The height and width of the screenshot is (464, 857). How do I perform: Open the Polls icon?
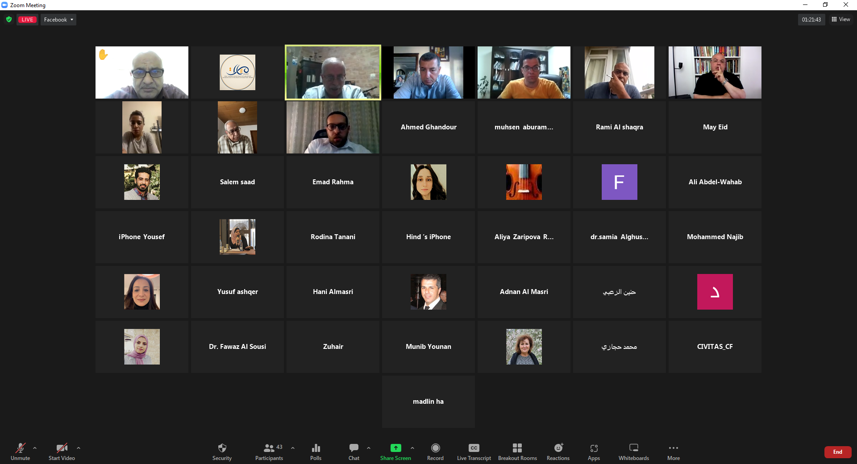coord(316,451)
